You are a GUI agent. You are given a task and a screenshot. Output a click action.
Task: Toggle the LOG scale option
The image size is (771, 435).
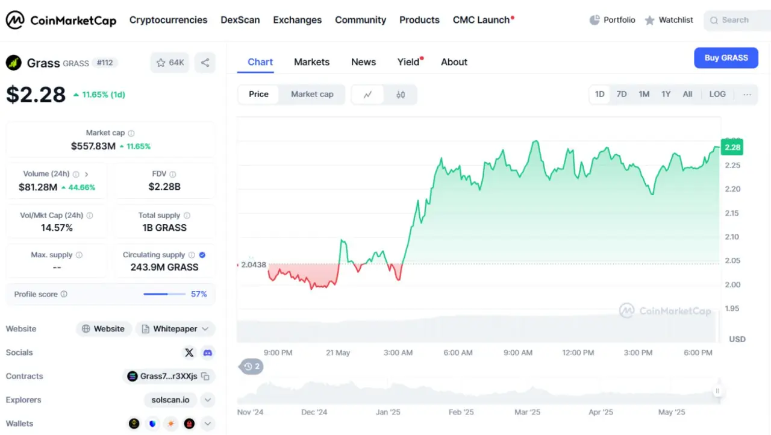coord(717,94)
